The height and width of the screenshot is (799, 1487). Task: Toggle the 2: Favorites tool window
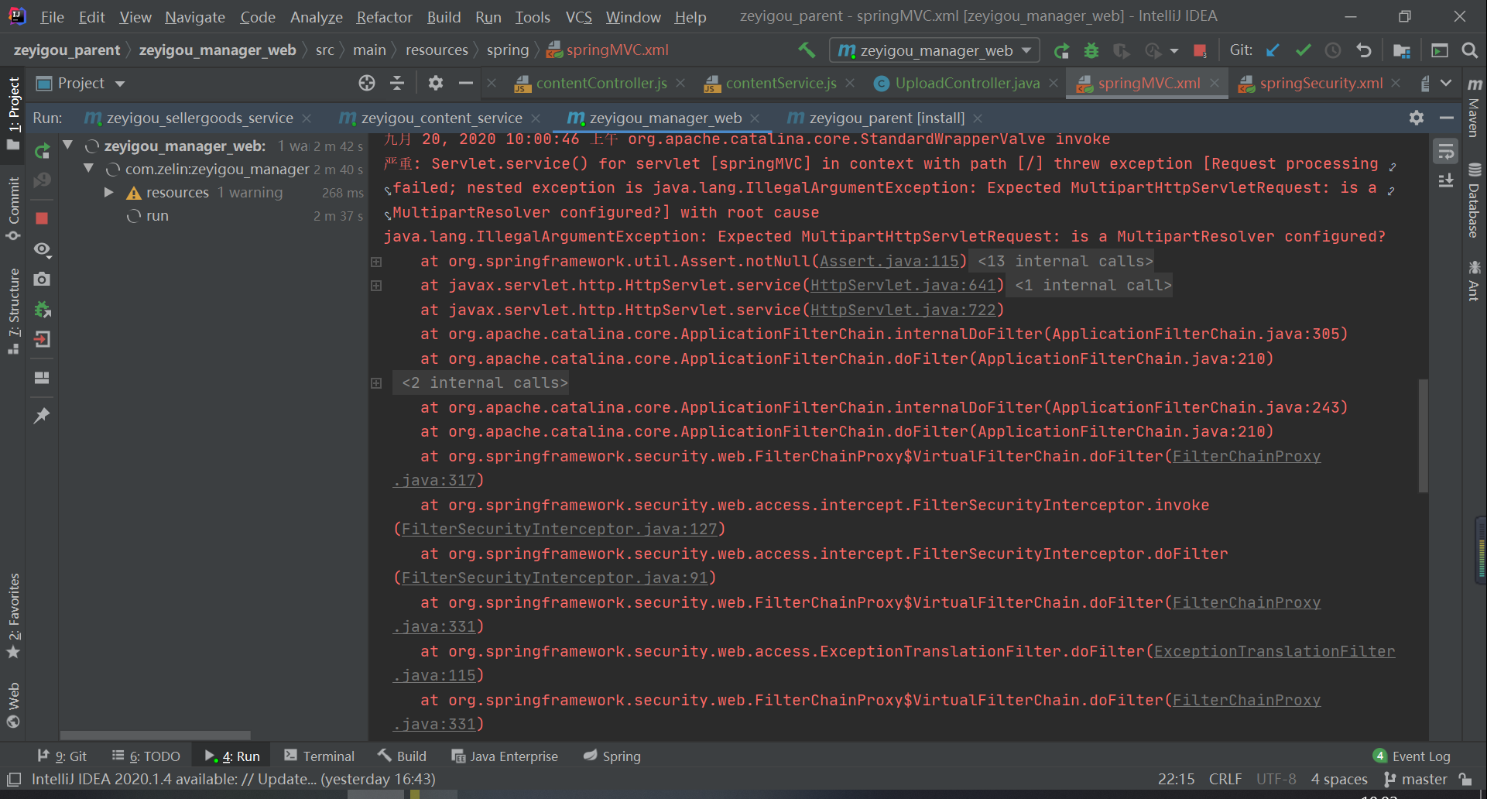pos(14,616)
